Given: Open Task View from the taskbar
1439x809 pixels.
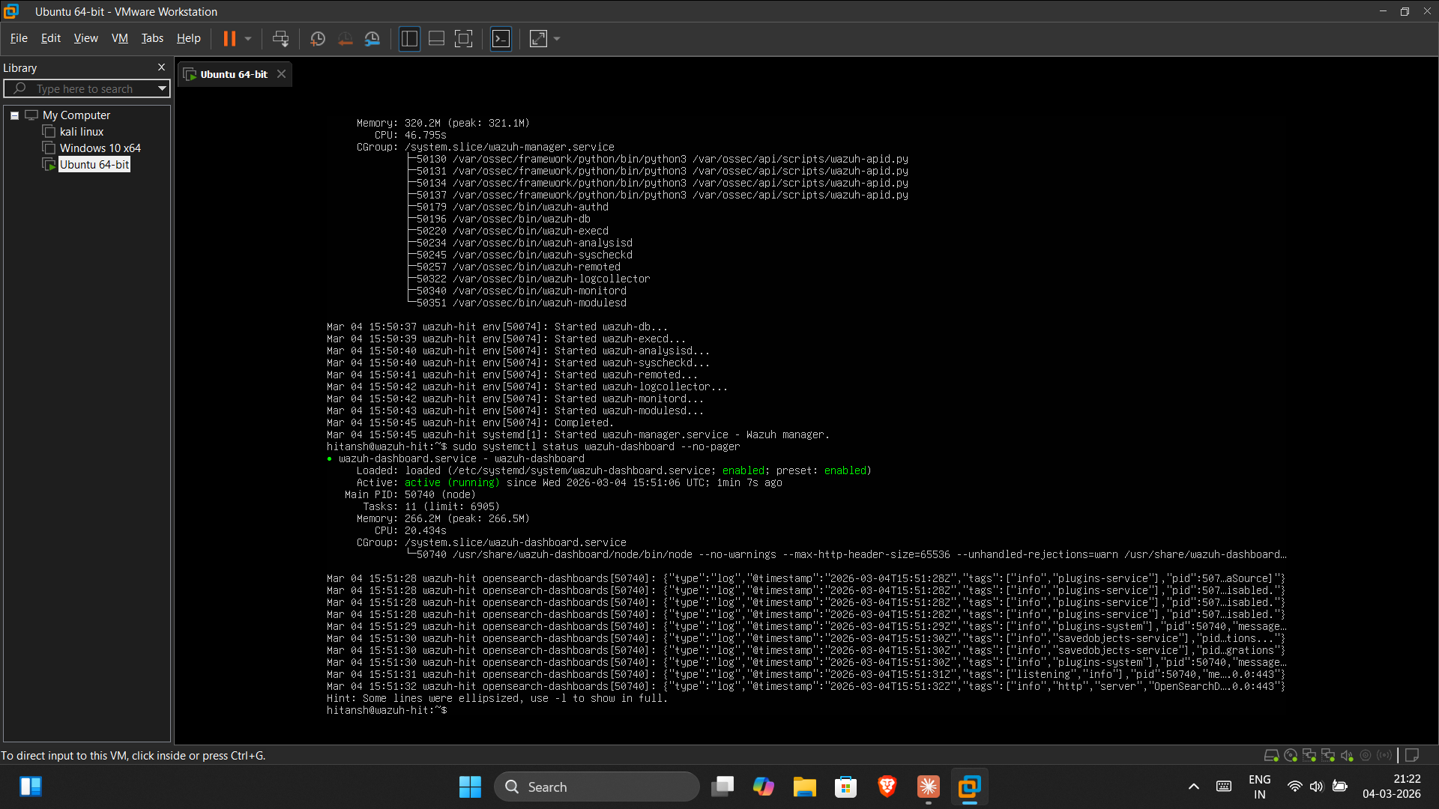Looking at the screenshot, I should coord(722,787).
